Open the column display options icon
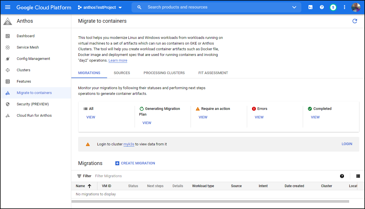 358,176
